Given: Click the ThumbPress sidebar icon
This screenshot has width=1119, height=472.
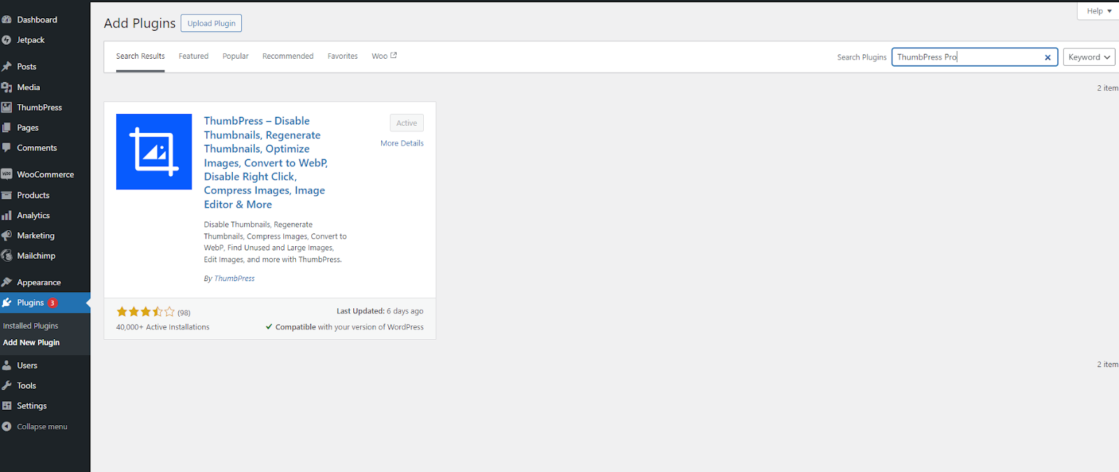Looking at the screenshot, I should (x=6, y=108).
